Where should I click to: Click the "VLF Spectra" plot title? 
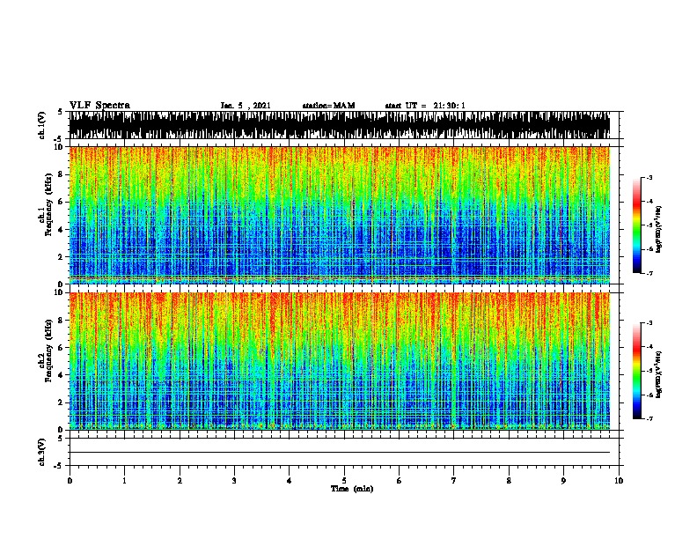pos(99,106)
